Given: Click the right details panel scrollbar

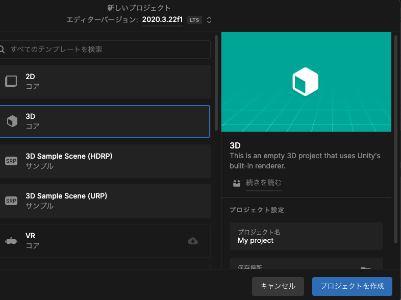Looking at the screenshot, I should click(396, 139).
